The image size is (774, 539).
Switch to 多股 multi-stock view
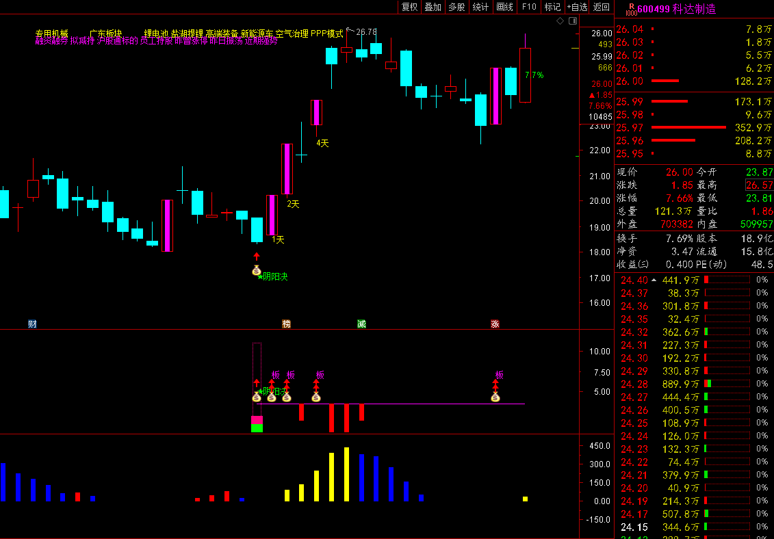[x=456, y=7]
